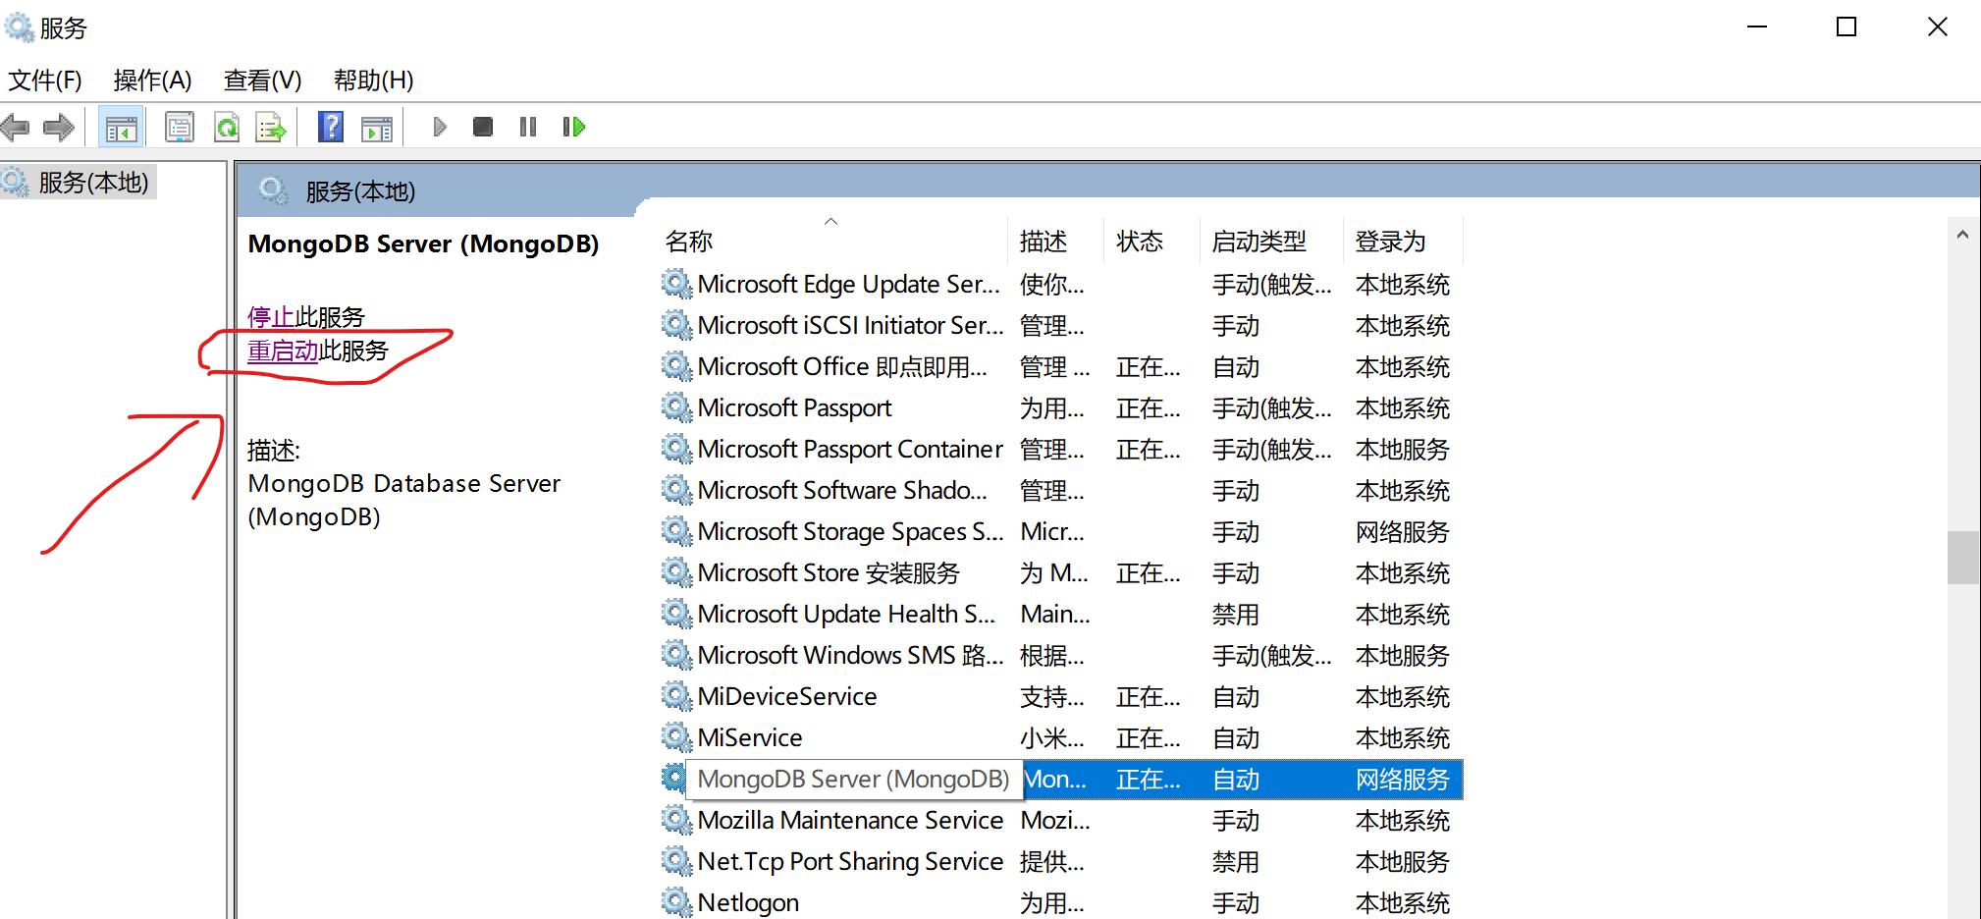
Task: Select the Netlogon service row
Action: pos(1061,903)
